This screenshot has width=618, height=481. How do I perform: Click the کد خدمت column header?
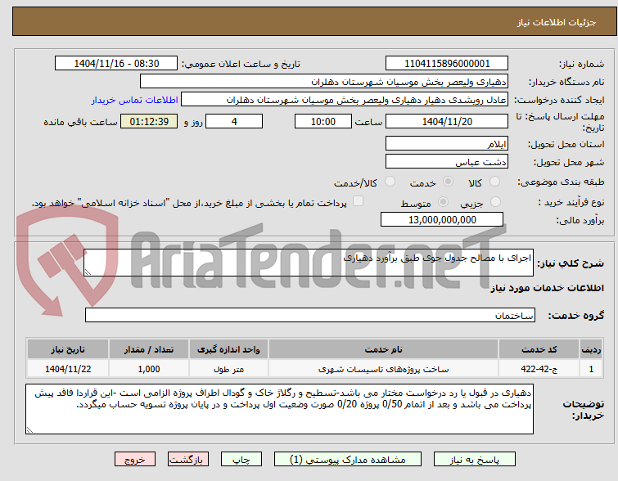pos(539,349)
